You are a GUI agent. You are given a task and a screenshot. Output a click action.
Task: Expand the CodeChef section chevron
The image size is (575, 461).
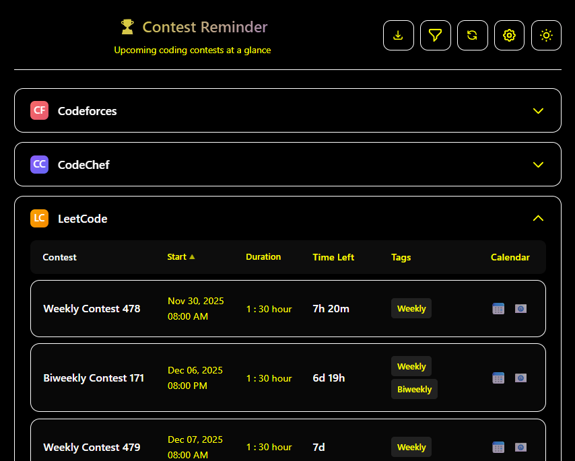point(538,164)
